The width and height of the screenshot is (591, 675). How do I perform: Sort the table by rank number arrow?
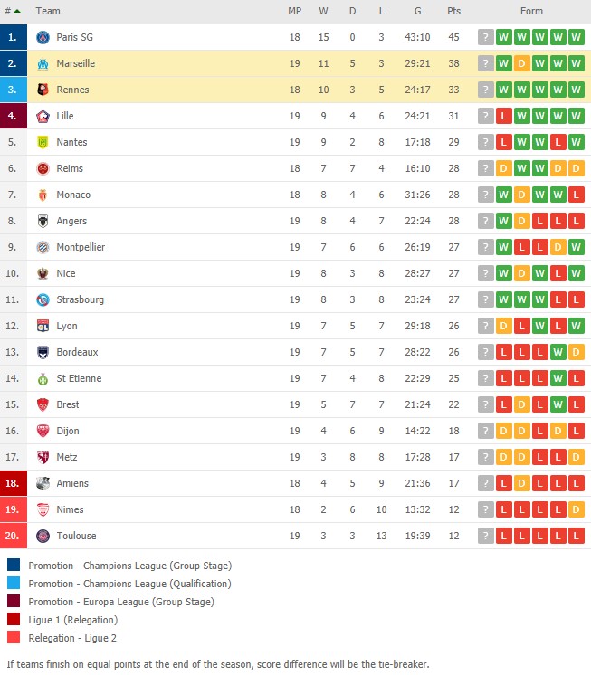[12, 11]
